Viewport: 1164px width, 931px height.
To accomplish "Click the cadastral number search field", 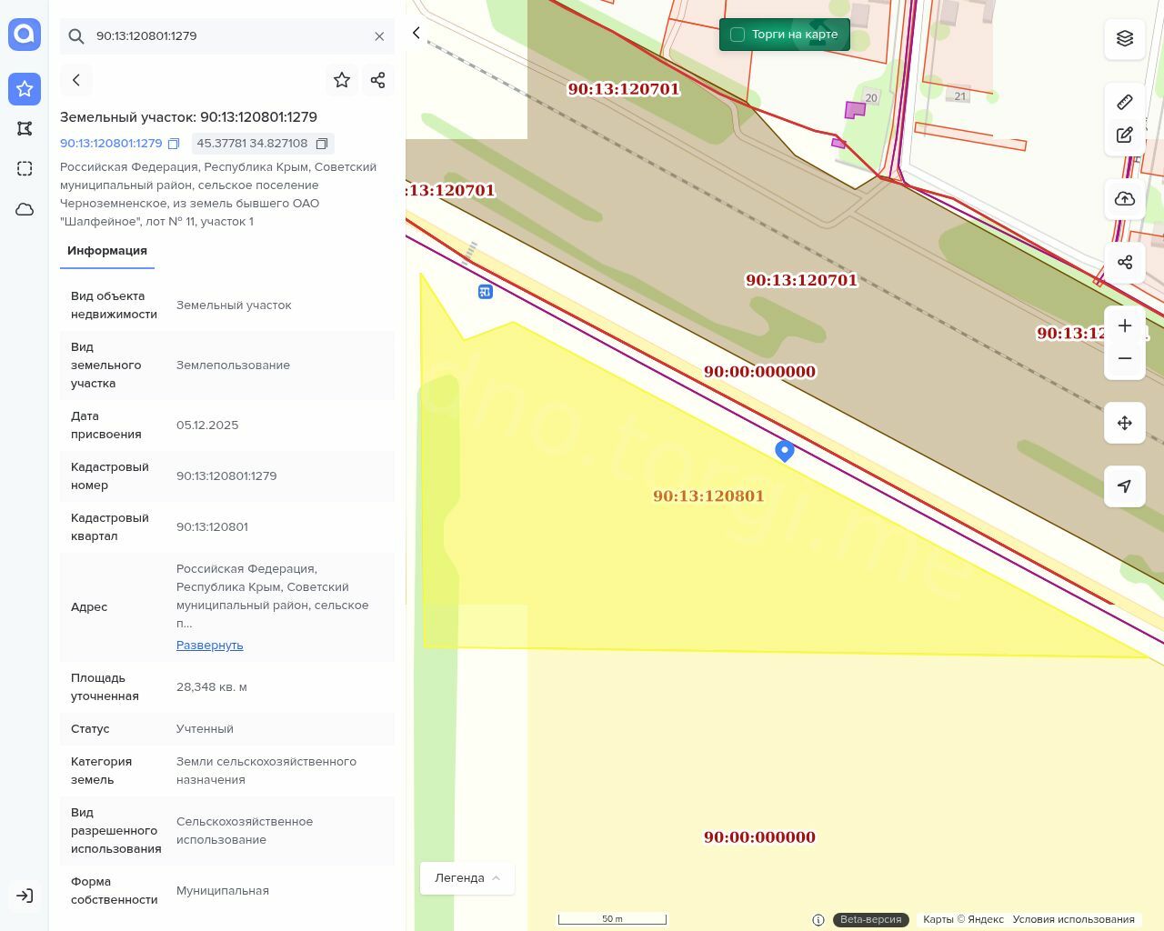I will [x=227, y=36].
